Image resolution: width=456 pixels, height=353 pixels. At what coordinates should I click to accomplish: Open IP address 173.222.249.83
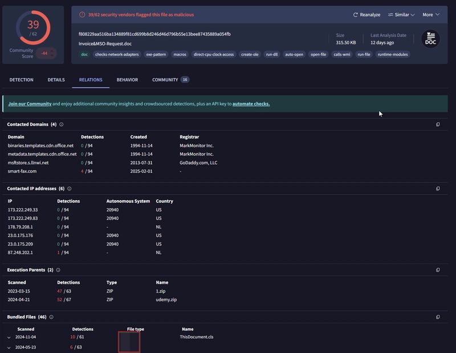click(x=23, y=218)
